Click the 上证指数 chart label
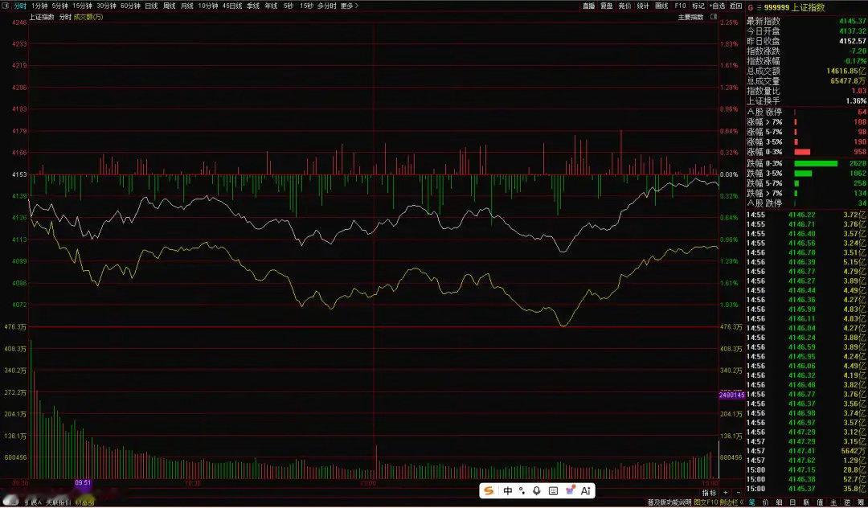The width and height of the screenshot is (868, 508). [x=42, y=17]
